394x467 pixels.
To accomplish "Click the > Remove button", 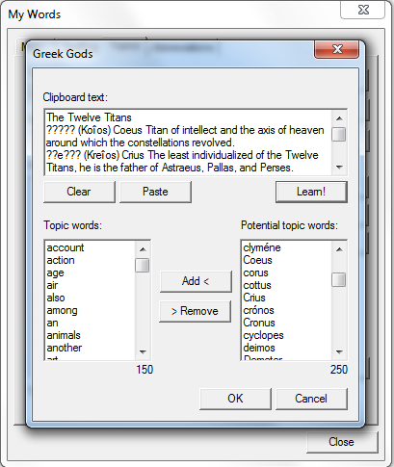I will click(x=195, y=311).
